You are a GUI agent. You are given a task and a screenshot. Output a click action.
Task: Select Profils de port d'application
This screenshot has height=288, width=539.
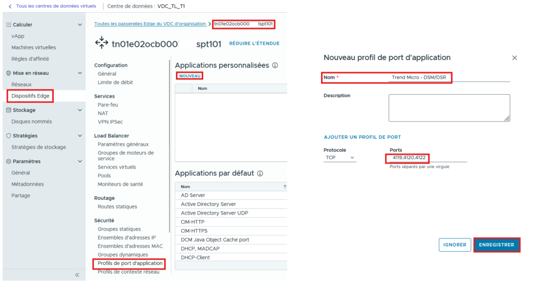129,263
